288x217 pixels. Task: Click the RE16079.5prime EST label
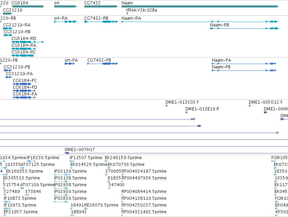[101, 205]
